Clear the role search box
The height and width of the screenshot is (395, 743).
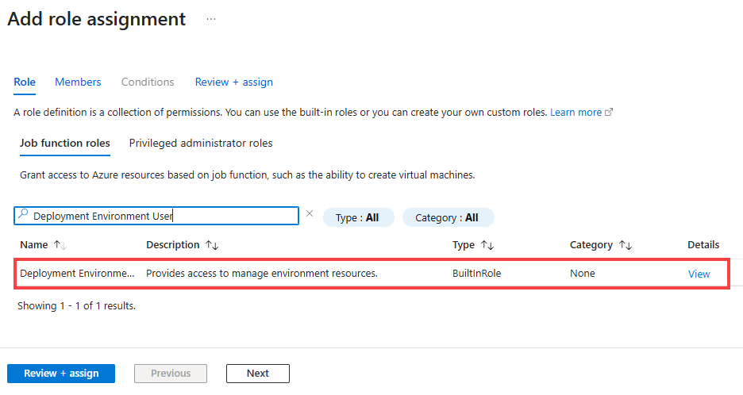coord(310,214)
